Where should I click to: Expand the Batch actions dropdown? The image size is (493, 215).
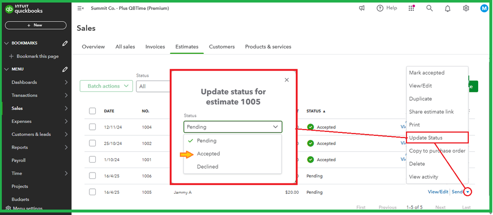106,86
